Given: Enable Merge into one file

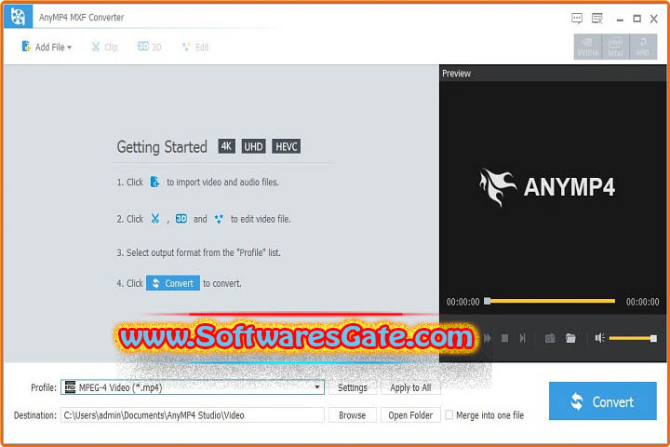Looking at the screenshot, I should (x=449, y=415).
